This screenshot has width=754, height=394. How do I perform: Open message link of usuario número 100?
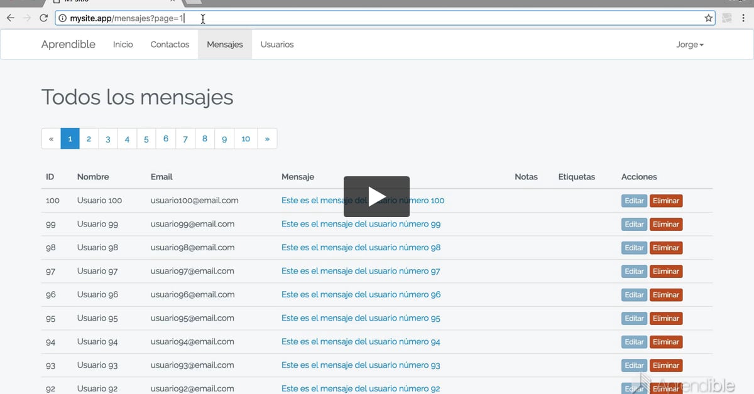click(x=363, y=201)
